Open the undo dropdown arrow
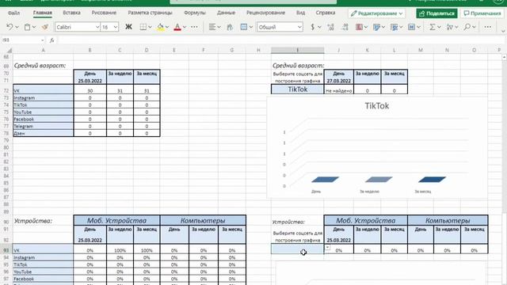The image size is (507, 285). pos(17,27)
